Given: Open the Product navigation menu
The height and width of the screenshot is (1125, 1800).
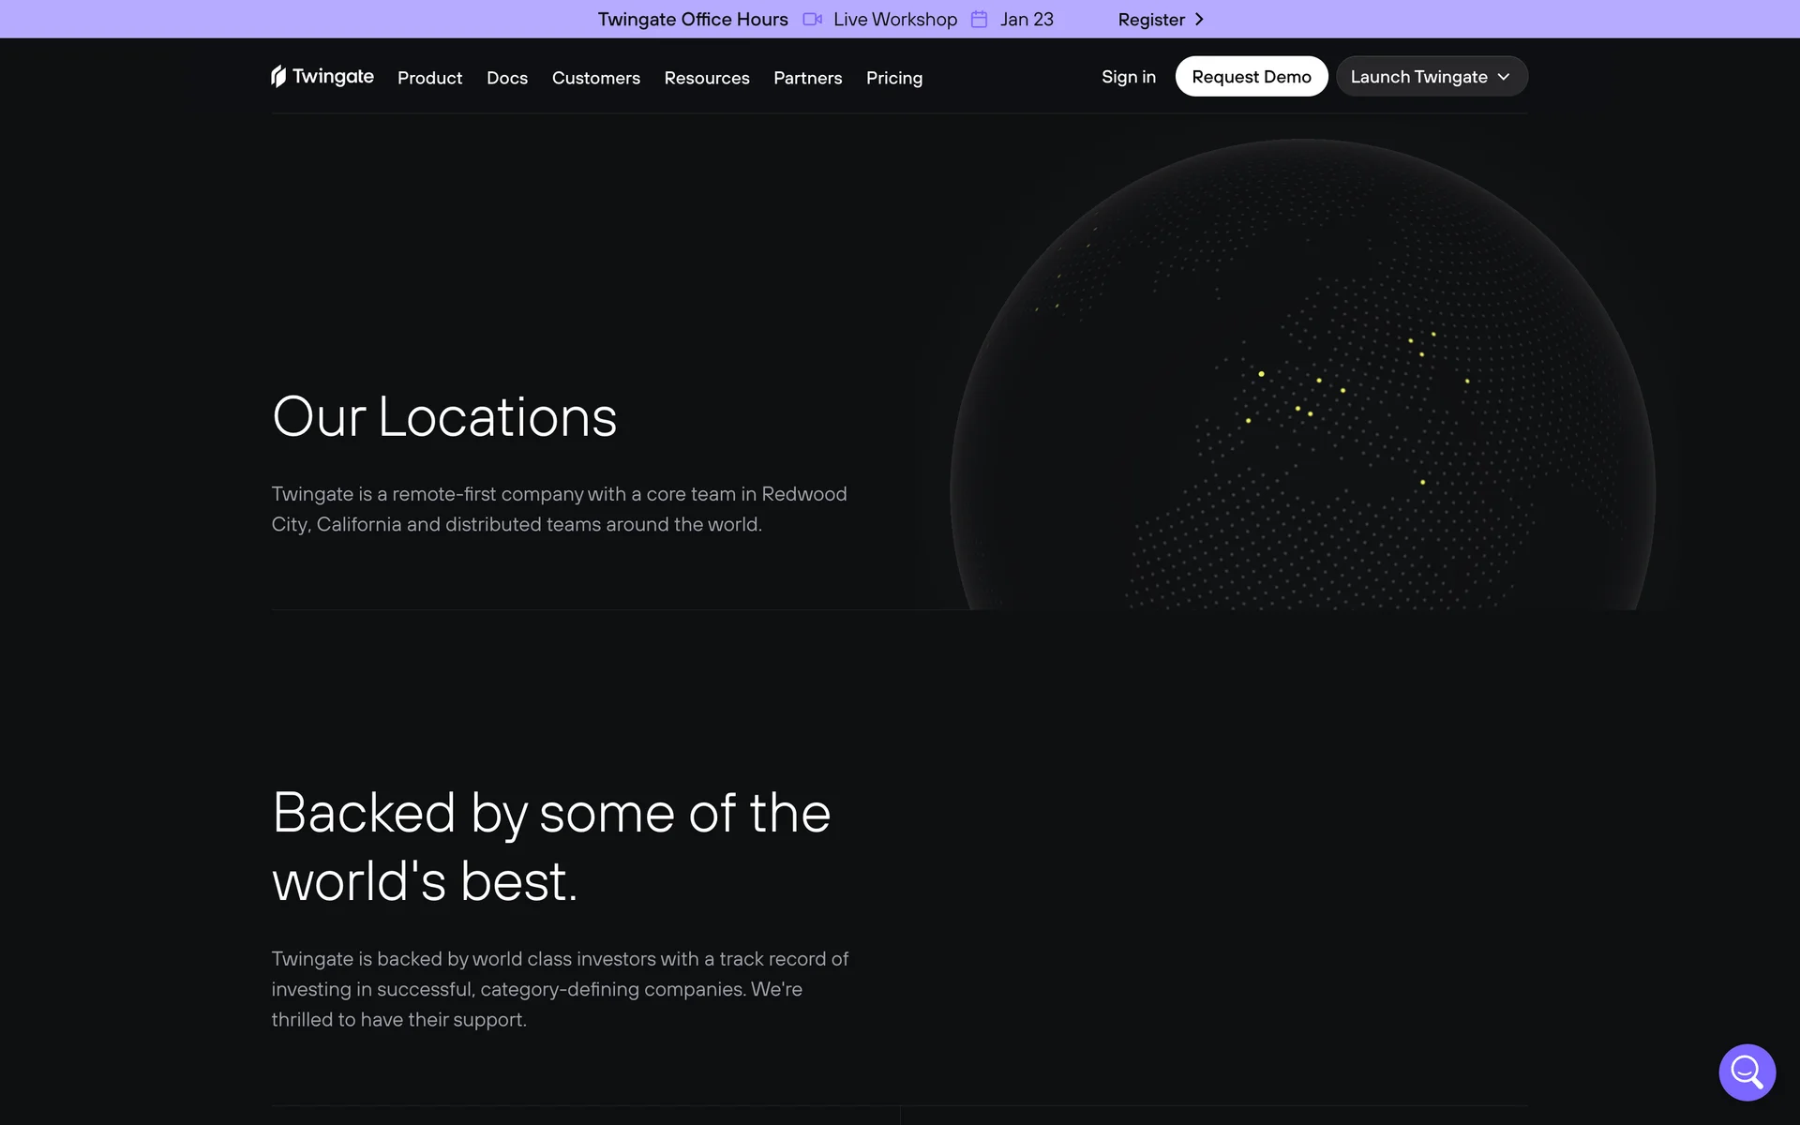Looking at the screenshot, I should tap(429, 78).
